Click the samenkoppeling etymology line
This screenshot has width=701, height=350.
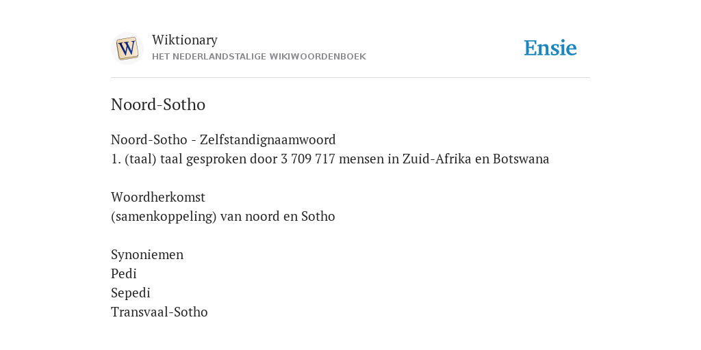tap(222, 216)
